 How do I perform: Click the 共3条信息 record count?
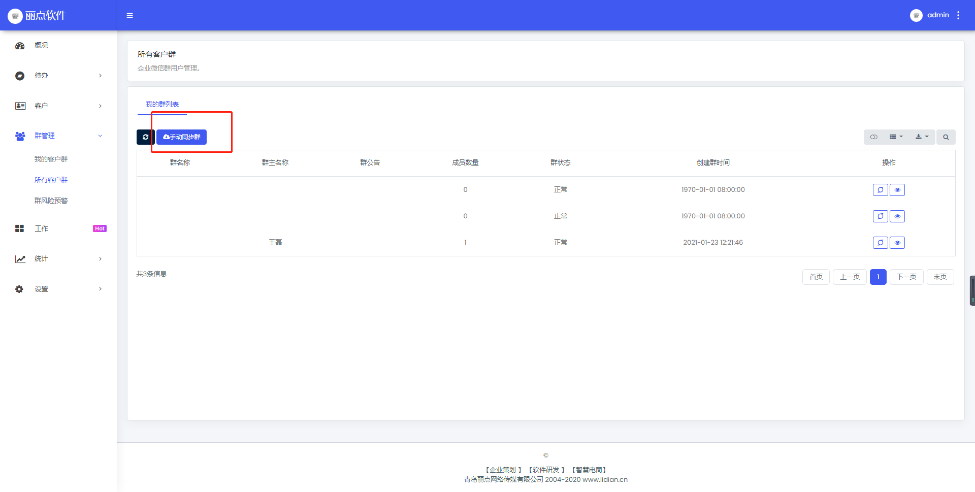pyautogui.click(x=151, y=274)
